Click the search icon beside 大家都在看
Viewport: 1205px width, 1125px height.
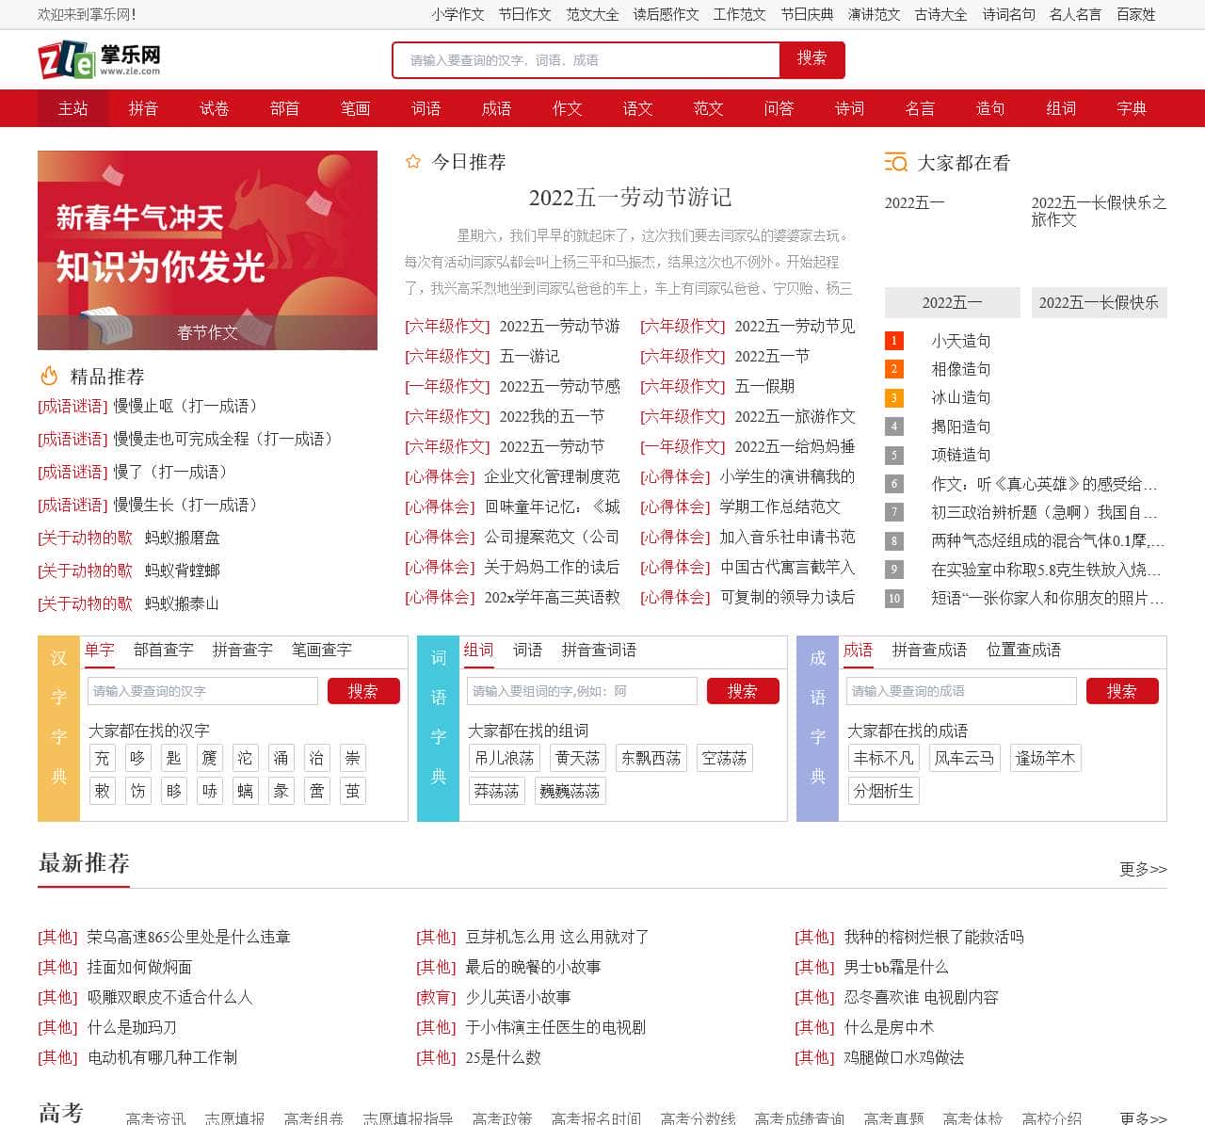click(x=895, y=162)
